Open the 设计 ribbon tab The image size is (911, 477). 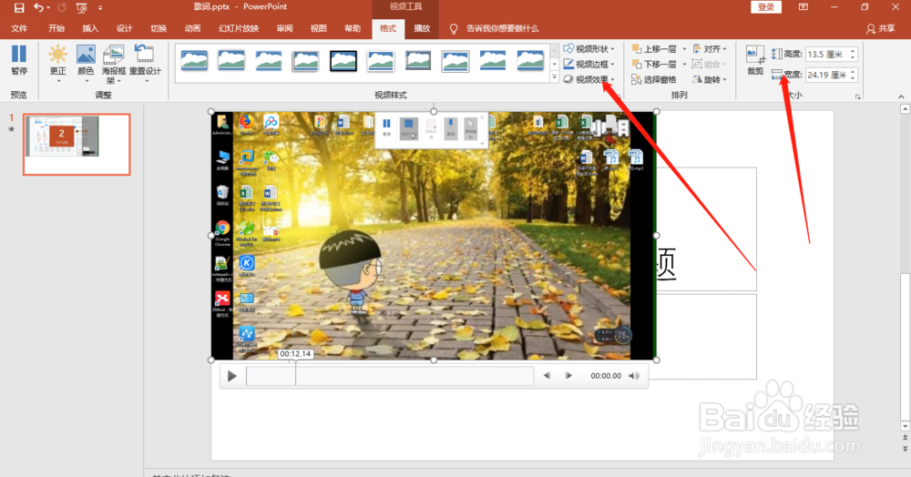(x=124, y=28)
